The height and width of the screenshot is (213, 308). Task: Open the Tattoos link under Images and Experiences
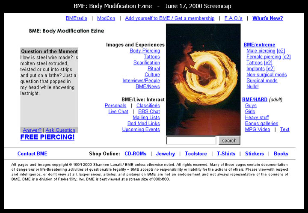(151, 57)
